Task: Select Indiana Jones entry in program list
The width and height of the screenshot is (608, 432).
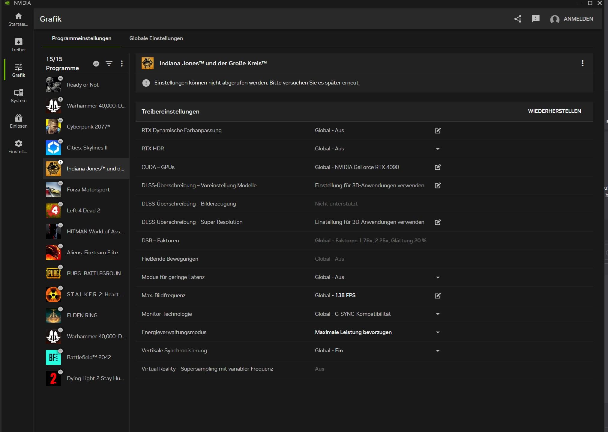Action: pos(86,169)
